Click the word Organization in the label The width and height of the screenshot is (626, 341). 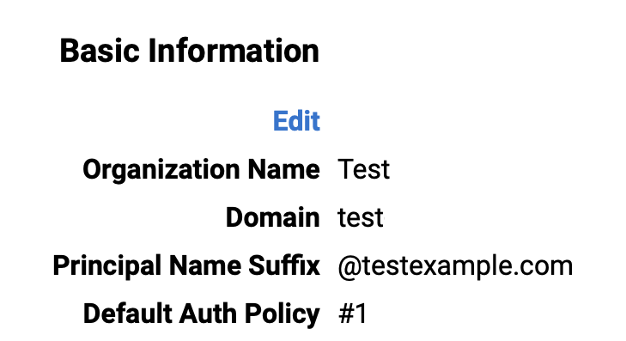coord(161,170)
